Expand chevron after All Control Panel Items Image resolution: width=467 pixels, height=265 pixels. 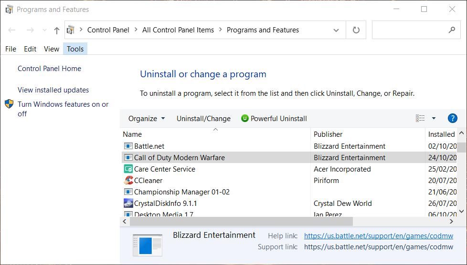pyautogui.click(x=221, y=30)
